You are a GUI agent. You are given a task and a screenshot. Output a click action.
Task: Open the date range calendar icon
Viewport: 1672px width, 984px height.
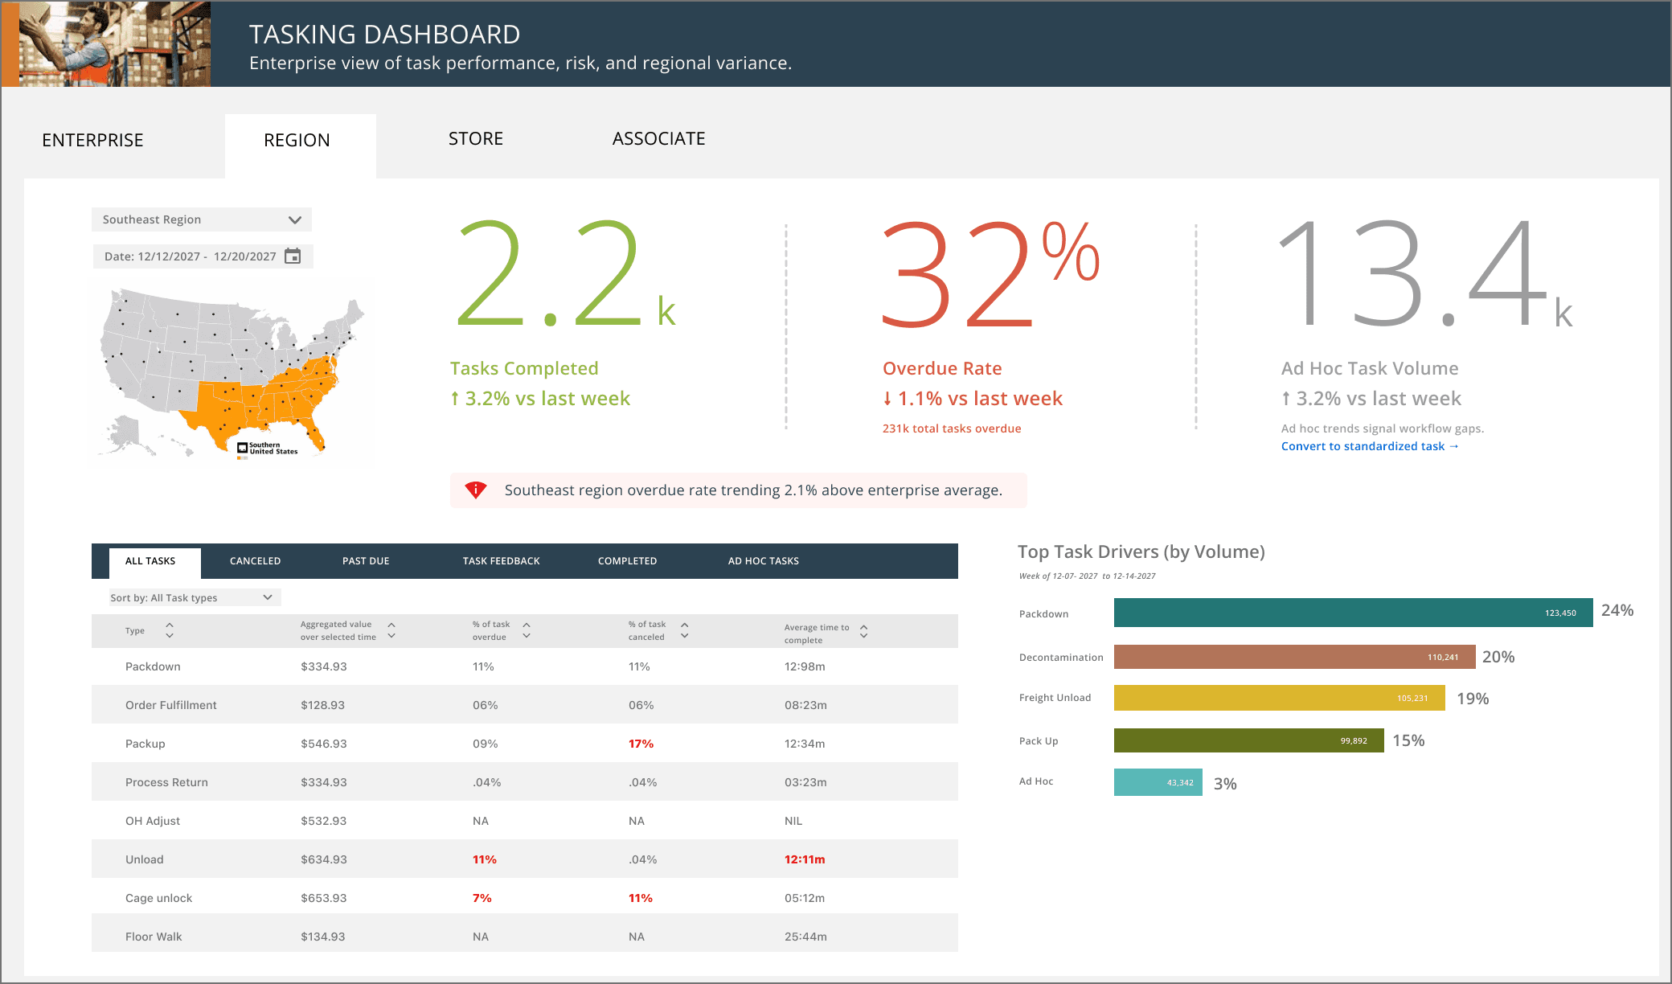coord(293,256)
